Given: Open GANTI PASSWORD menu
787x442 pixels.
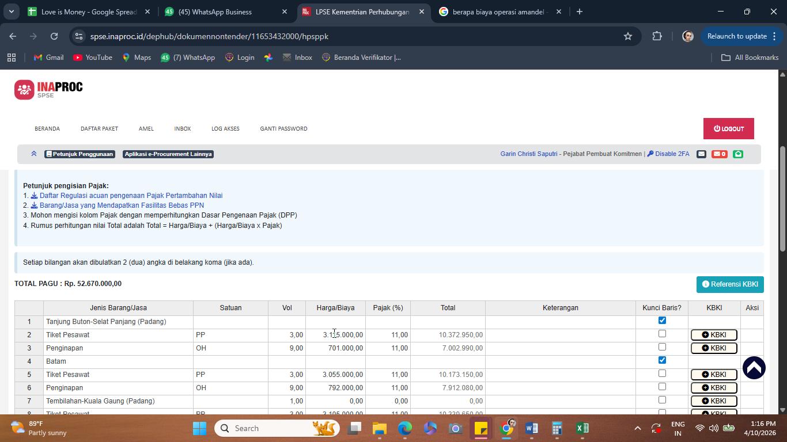Looking at the screenshot, I should coord(283,128).
